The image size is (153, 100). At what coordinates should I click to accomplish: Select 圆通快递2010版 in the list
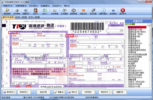tap(135, 30)
